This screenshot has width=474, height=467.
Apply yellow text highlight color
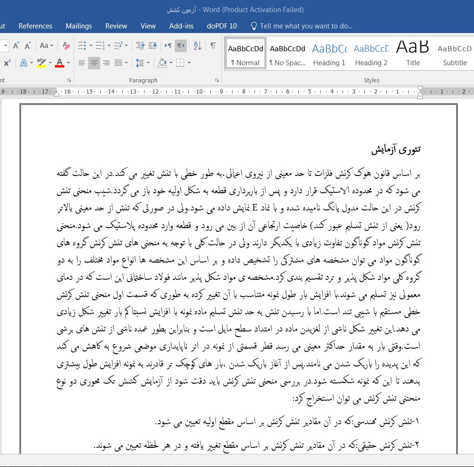click(x=41, y=63)
